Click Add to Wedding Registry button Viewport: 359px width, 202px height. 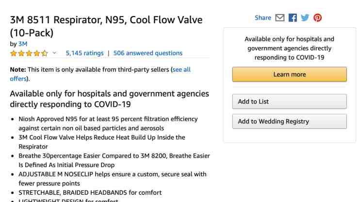(x=290, y=121)
